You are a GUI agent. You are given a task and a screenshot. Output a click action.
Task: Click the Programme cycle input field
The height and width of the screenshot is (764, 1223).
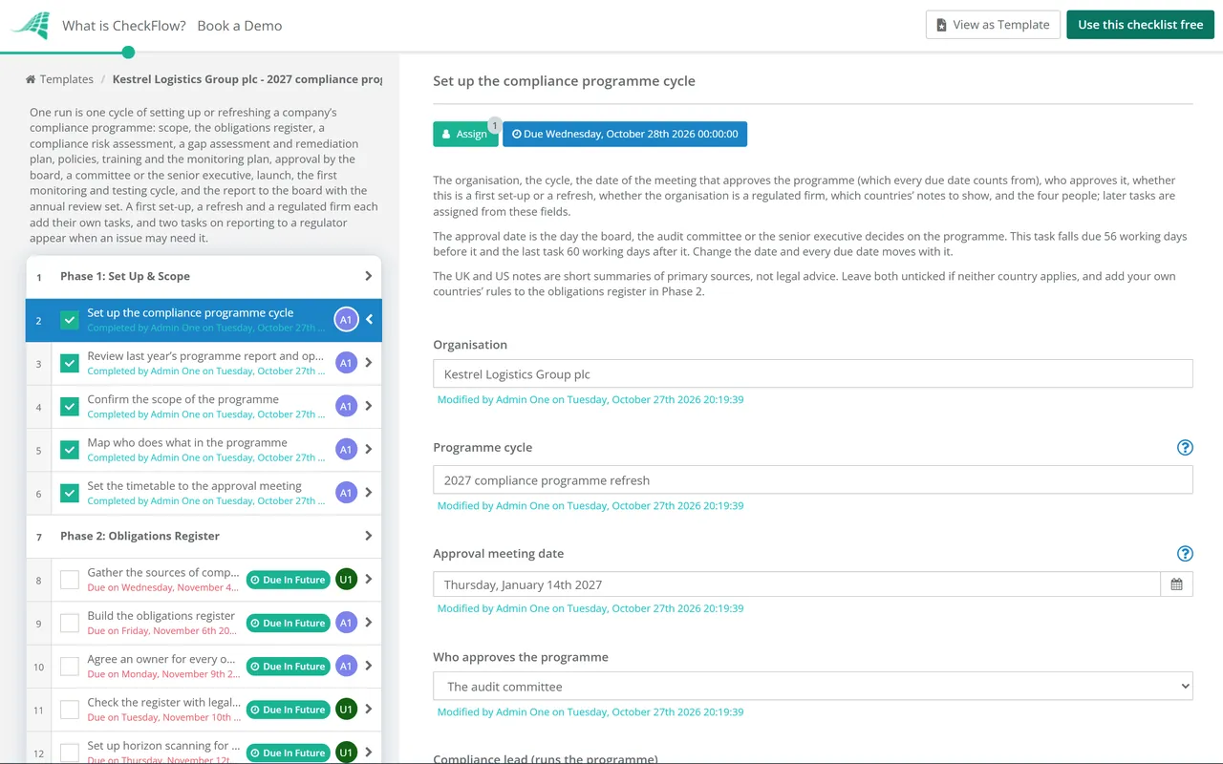pyautogui.click(x=813, y=479)
